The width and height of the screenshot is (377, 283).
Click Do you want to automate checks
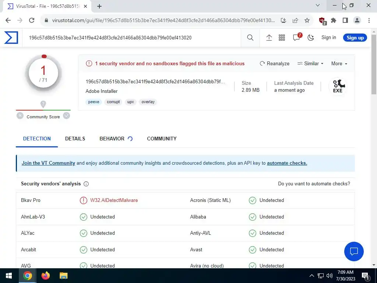(314, 184)
